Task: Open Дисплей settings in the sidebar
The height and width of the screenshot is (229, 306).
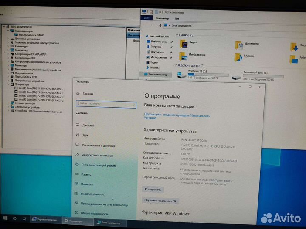Action: pyautogui.click(x=88, y=126)
